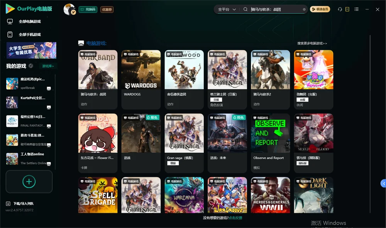This screenshot has height=228, width=386.
Task: Open the user avatar profile
Action: [x=69, y=9]
